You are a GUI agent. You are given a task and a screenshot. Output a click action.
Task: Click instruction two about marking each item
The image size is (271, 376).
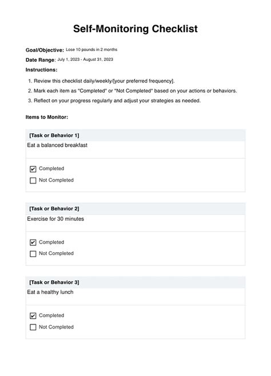coord(132,91)
